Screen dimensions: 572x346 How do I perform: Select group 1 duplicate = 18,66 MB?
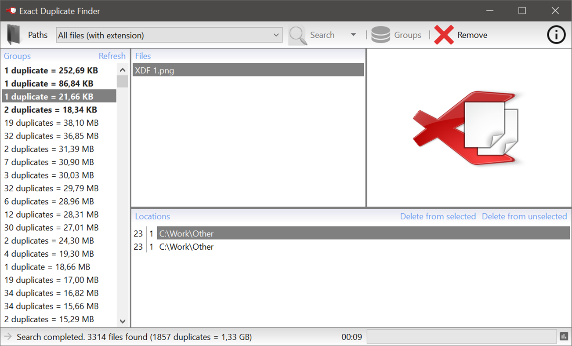59,267
